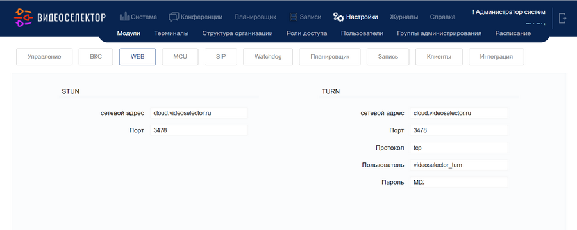Switch to the Запись module tab
This screenshot has height=230, width=577.
(x=388, y=57)
